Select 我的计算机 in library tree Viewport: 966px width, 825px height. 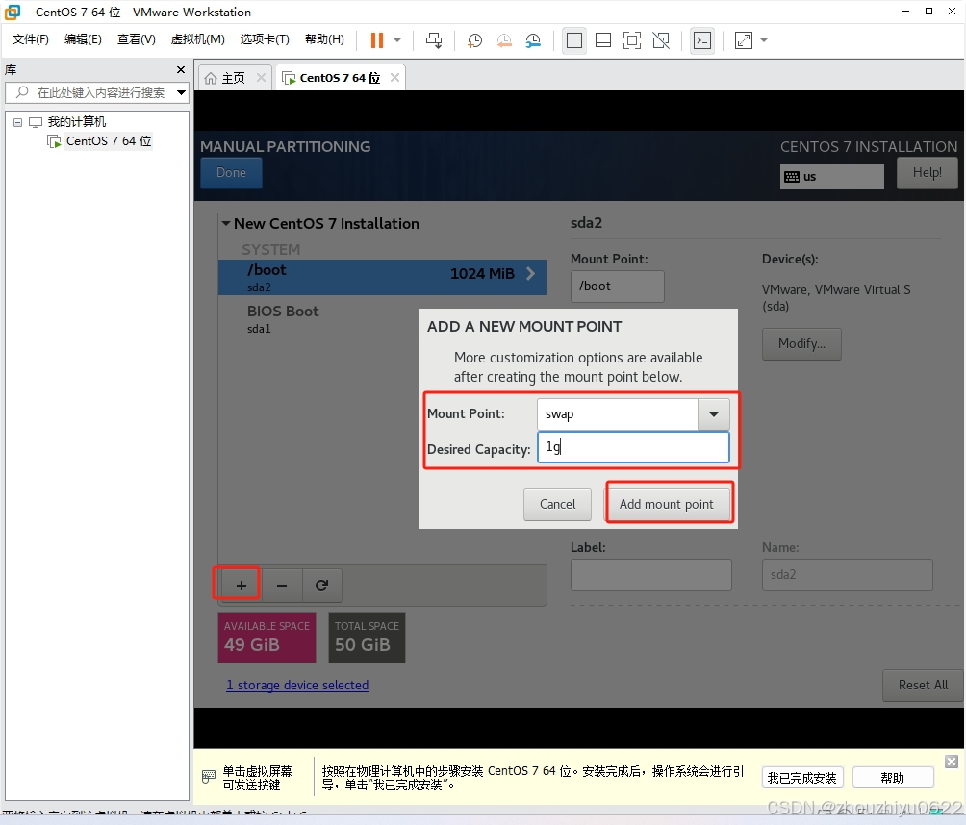click(76, 122)
